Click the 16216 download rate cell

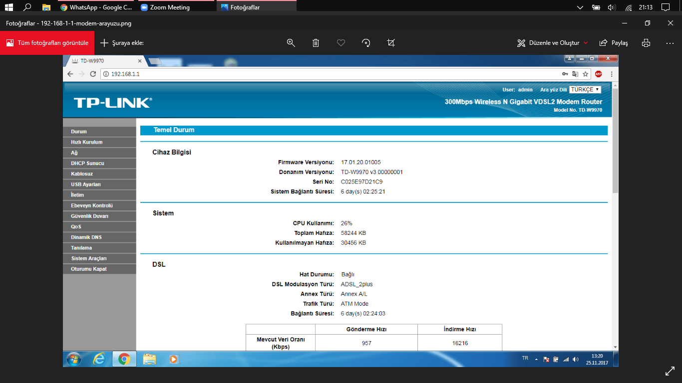(x=460, y=343)
